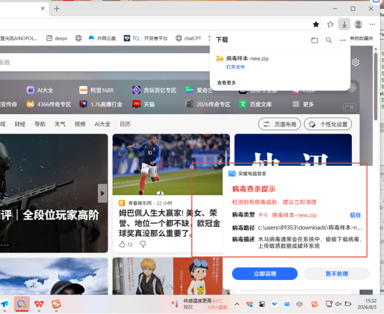Switch to 天气 news tab

point(60,124)
